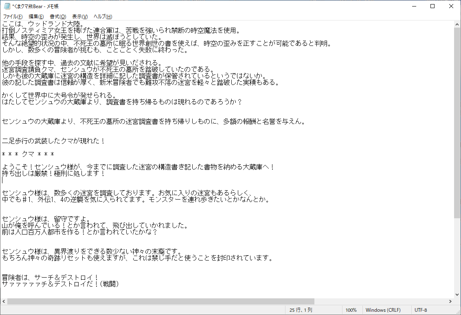Screen dimensions: 461x315
Task: Click the '＊＊＊クマ＊＊＊' heading line
Action: click(28, 154)
